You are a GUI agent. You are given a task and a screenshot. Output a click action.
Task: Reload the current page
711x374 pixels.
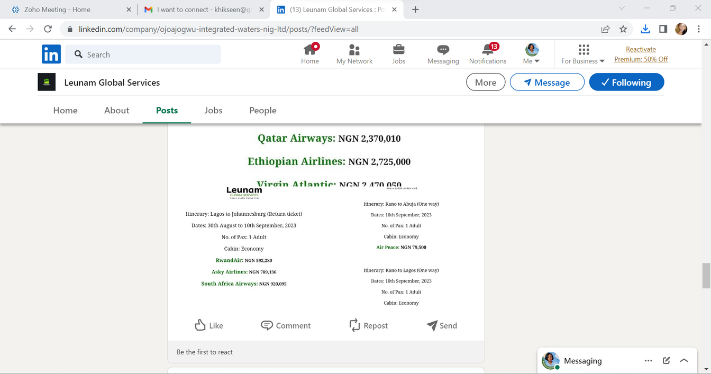tap(48, 29)
